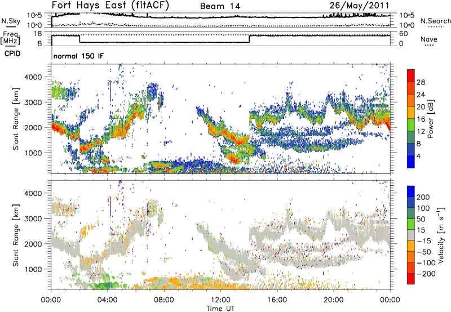Click the 'N.Sky' legend label
The height and width of the screenshot is (312, 451).
click(11, 21)
